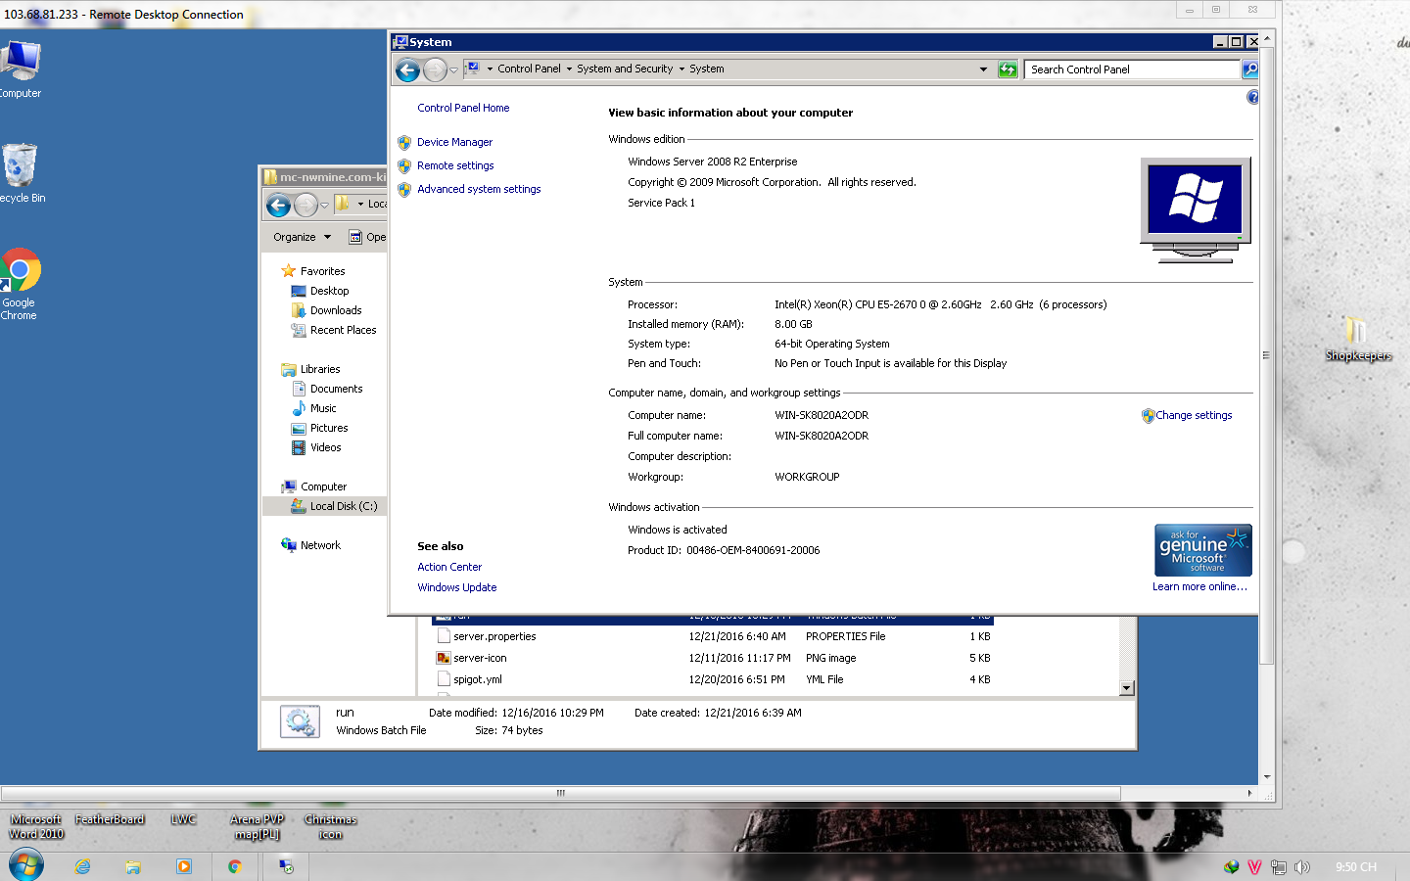Click the remote desktop horizontal scrollbar

click(x=560, y=793)
